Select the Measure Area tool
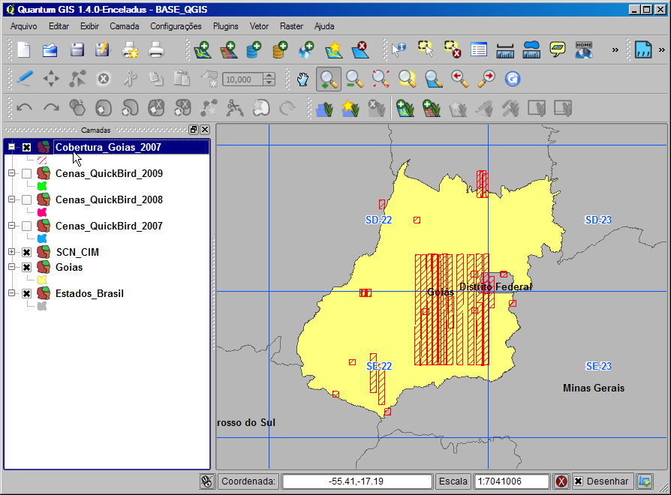 point(531,49)
